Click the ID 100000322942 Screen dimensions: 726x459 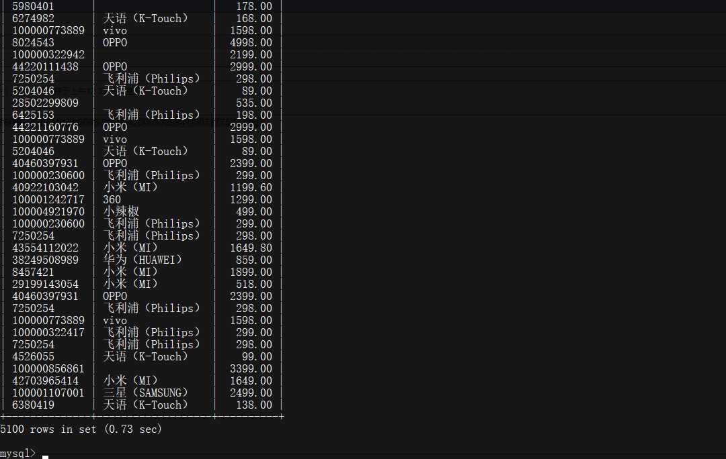(48, 54)
